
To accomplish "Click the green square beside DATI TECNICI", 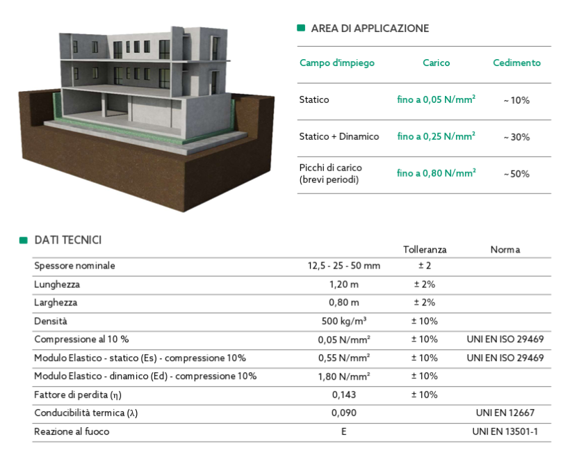I will [24, 240].
